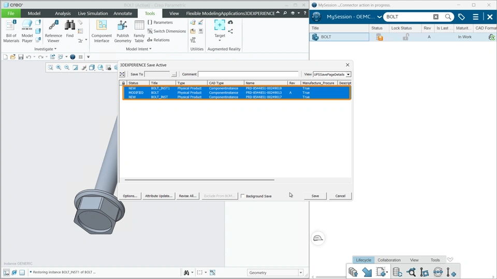The width and height of the screenshot is (497, 279).
Task: Open the Reference Viewer
Action: click(x=53, y=31)
